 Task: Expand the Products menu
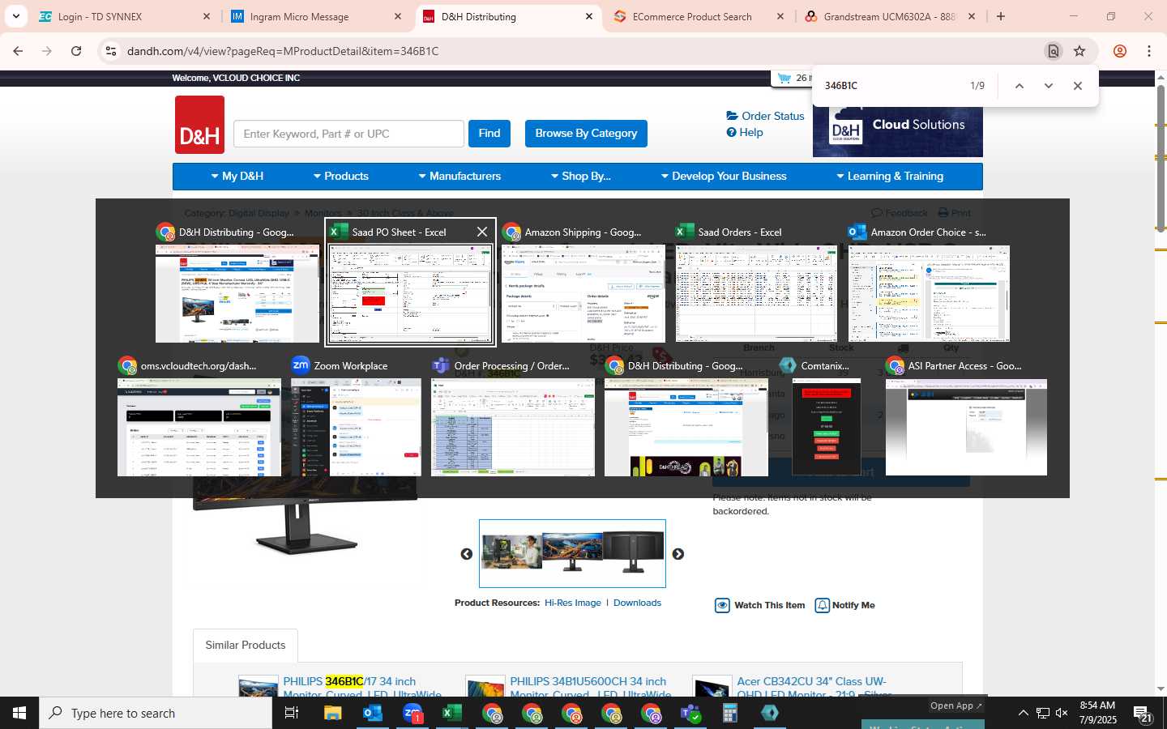coord(341,176)
